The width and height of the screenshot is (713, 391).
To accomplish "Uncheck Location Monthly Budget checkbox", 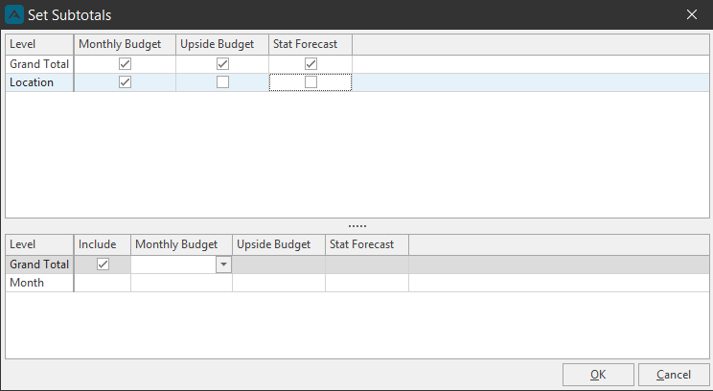I will (125, 82).
